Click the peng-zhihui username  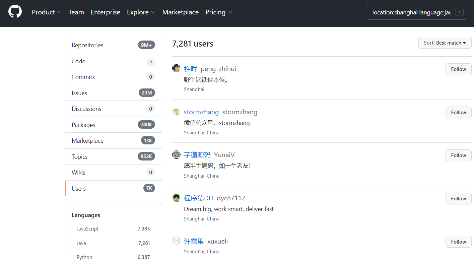click(218, 69)
